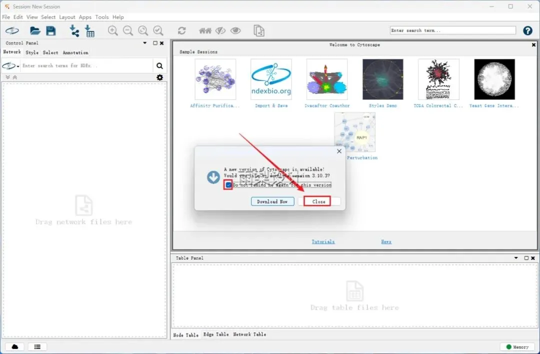Open the Layout menu
The height and width of the screenshot is (354, 540).
[x=67, y=17]
